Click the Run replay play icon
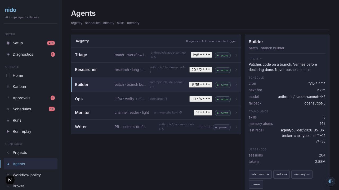The image size is (339, 190). tap(8, 131)
